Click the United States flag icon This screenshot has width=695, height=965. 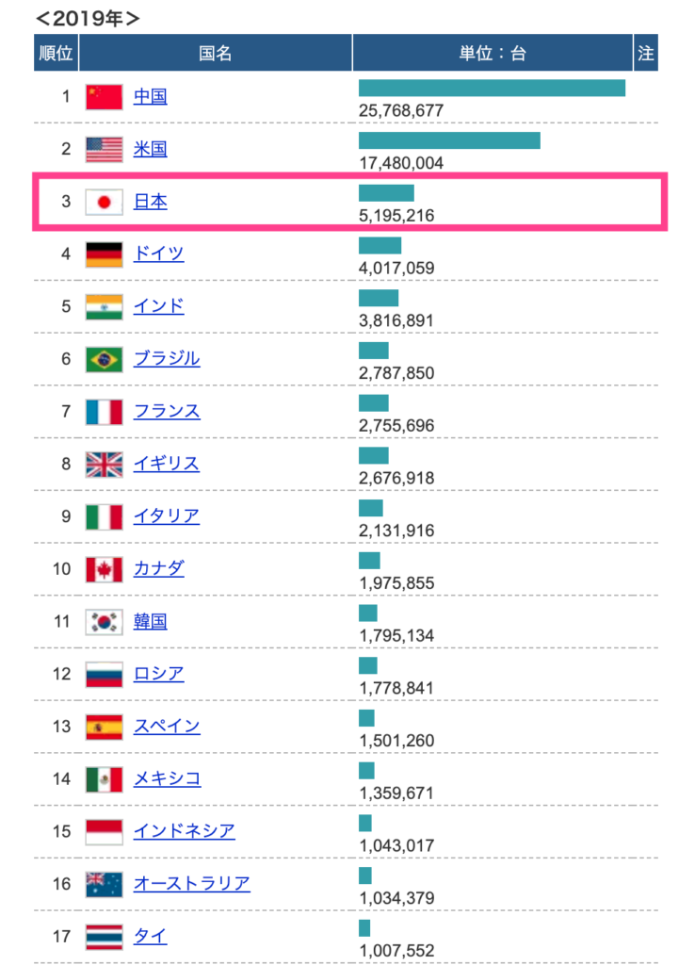[x=104, y=149]
